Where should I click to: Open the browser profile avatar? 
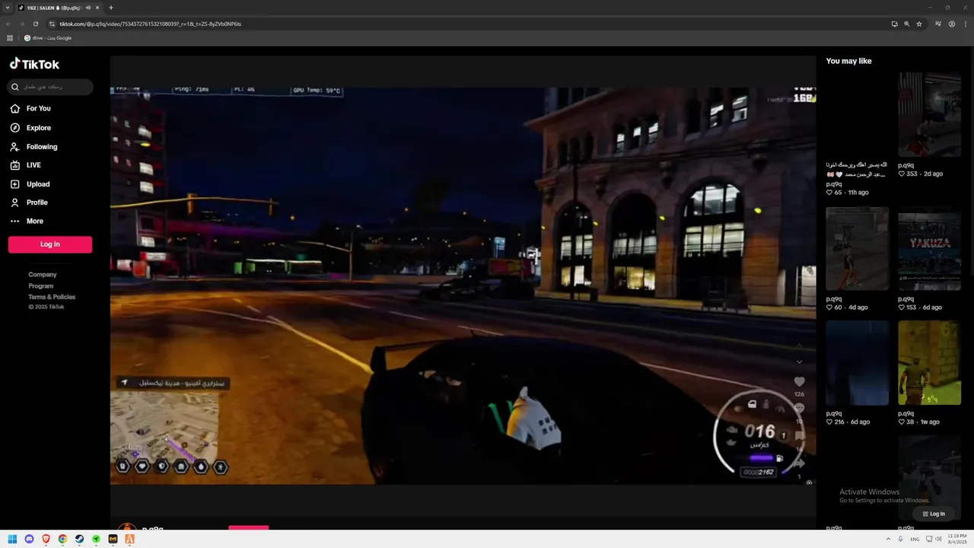coord(952,24)
